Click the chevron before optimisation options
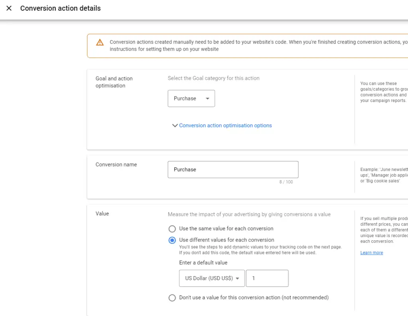The image size is (408, 316). click(x=175, y=125)
